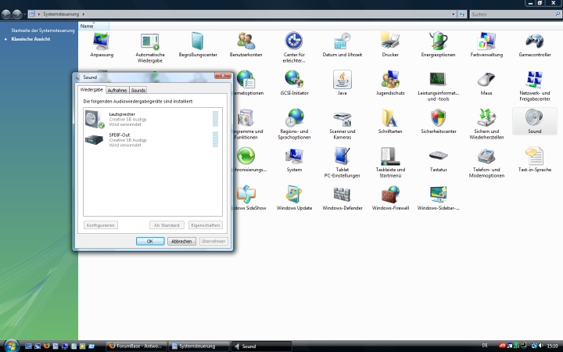Open the Drucker icon
Screen dimensions: 563x352
pos(390,45)
